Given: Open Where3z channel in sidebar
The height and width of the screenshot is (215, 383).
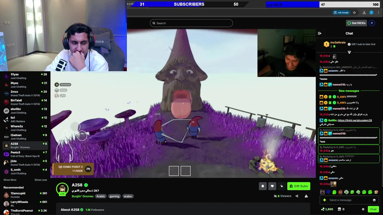Looking at the screenshot, I should click(25, 128).
